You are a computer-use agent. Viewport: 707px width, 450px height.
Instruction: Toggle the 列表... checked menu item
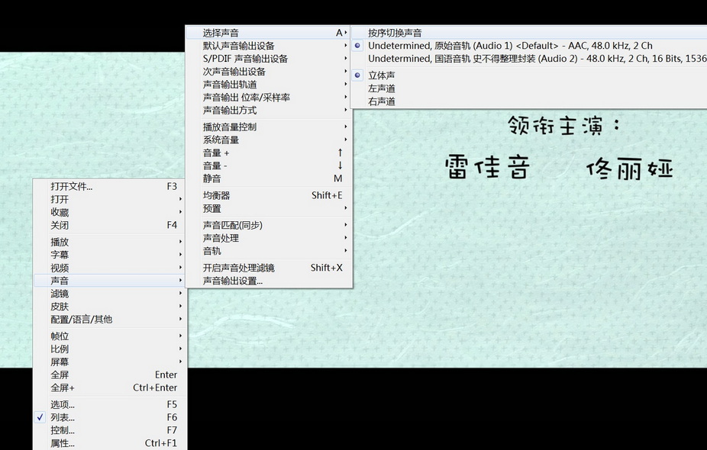[63, 417]
